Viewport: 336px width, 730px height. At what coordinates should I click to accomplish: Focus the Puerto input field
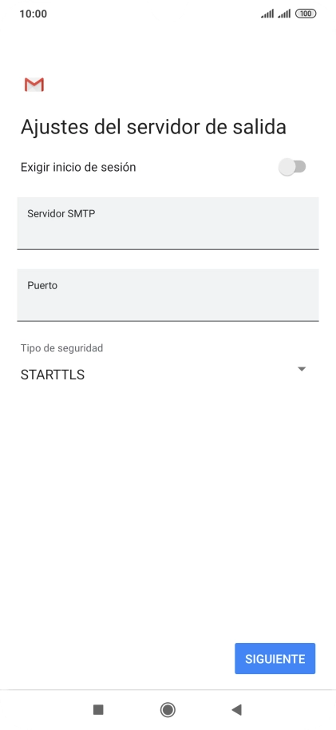pyautogui.click(x=168, y=295)
